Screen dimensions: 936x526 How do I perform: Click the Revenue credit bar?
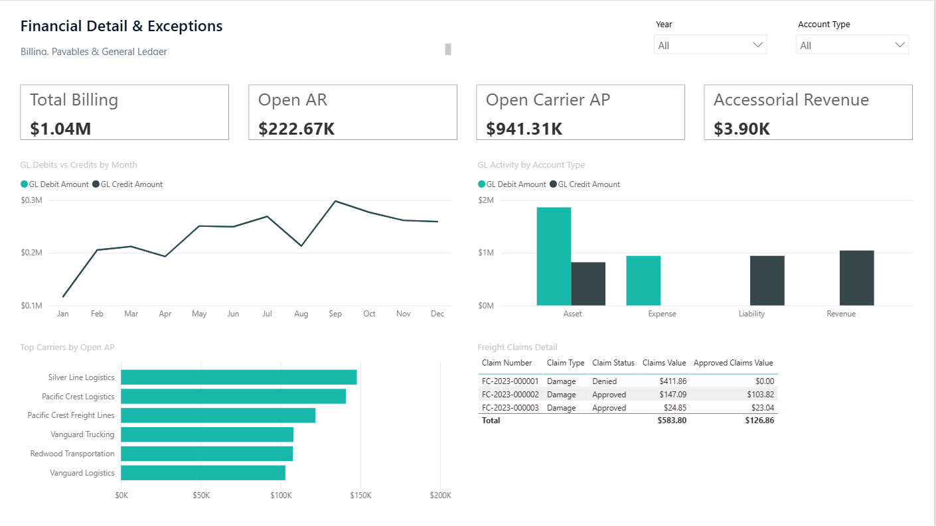[857, 278]
